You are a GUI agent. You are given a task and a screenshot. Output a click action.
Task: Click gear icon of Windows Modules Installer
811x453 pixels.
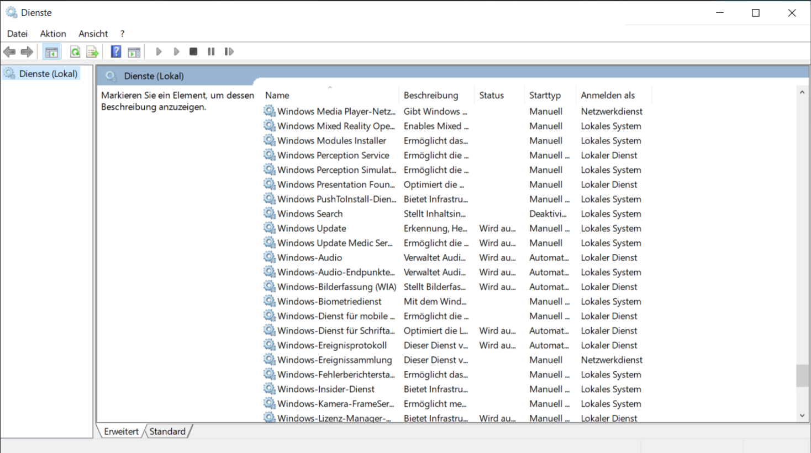click(270, 141)
